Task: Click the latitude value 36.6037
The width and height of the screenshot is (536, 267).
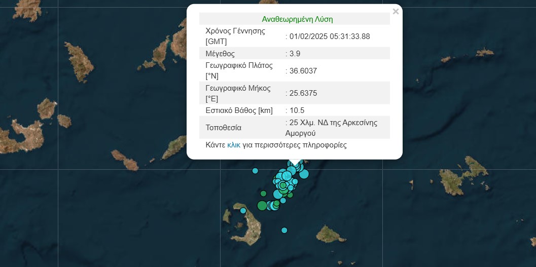Action: tap(303, 71)
